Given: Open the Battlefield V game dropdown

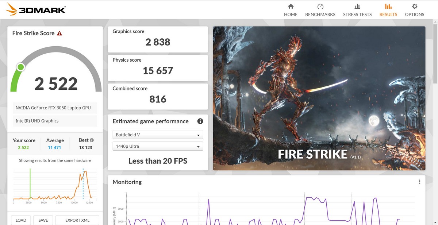Looking at the screenshot, I should coord(158,135).
